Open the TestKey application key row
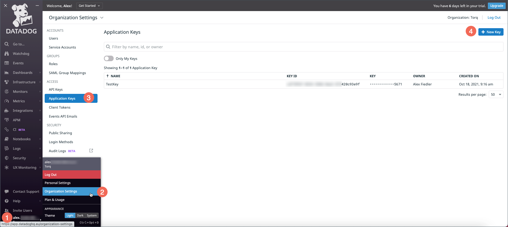Image resolution: width=508 pixels, height=227 pixels. point(303,84)
